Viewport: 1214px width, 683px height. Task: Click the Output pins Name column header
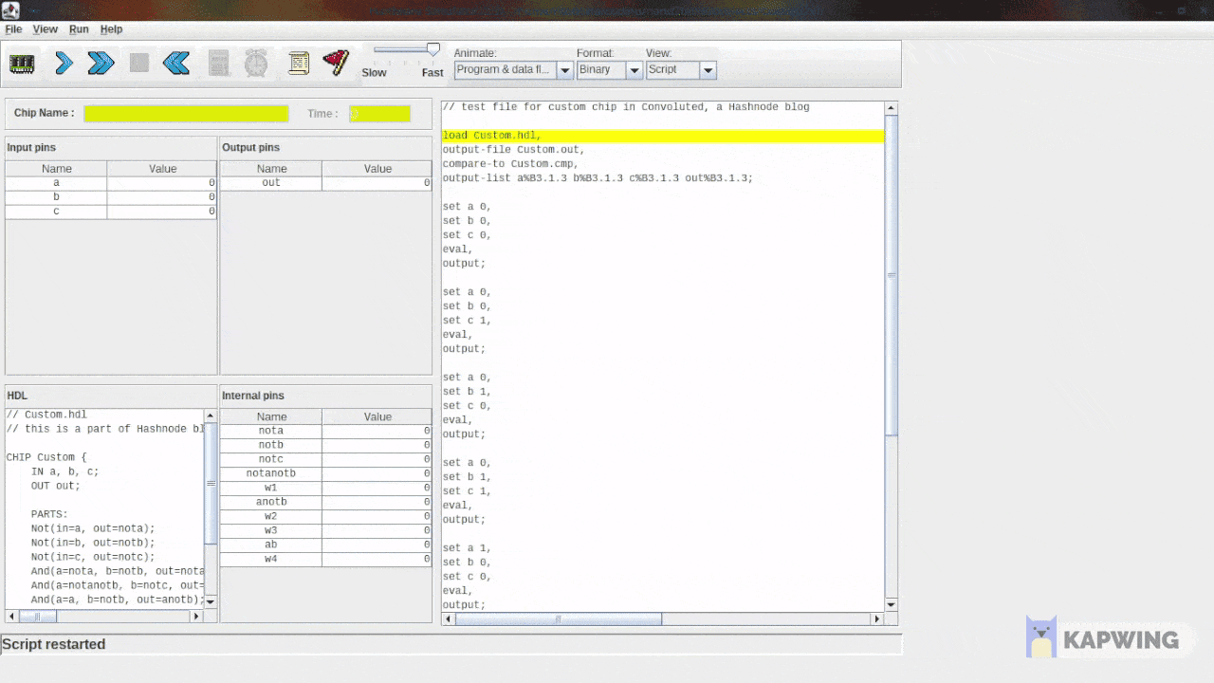(x=271, y=169)
